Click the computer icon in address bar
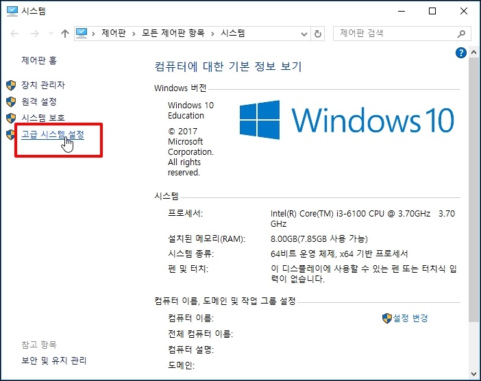Viewport: 481px width, 381px height. (82, 33)
